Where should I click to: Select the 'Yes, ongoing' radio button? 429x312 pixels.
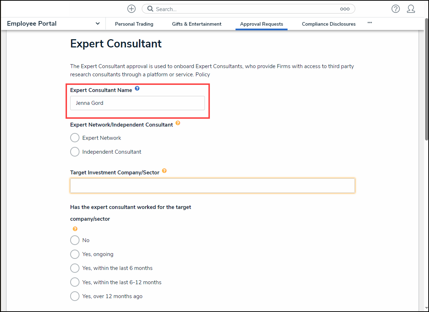(x=75, y=254)
